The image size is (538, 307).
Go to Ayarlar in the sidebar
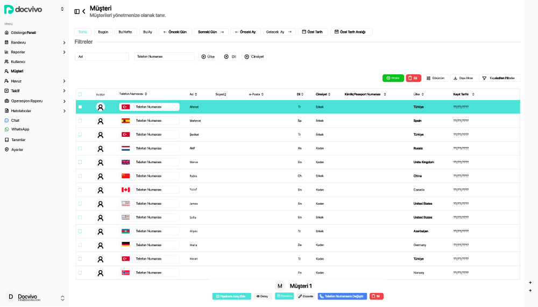[17, 150]
